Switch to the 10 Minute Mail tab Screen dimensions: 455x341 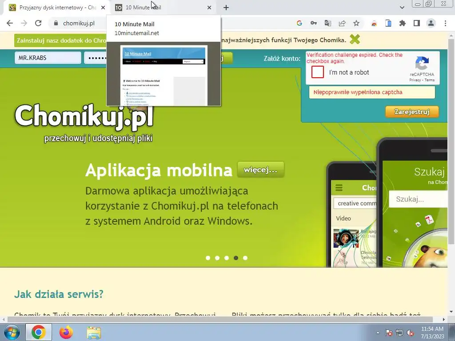(163, 8)
